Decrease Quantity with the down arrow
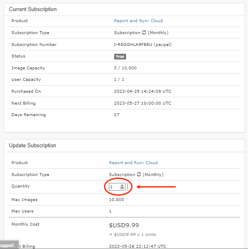Viewport: 248px width, 249px height. [122, 188]
